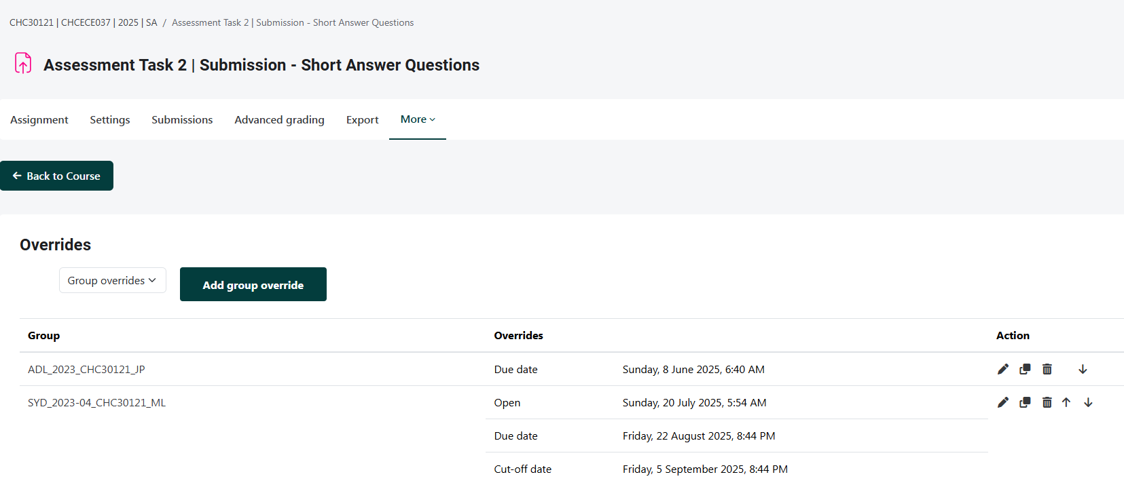Open the Settings tab
The width and height of the screenshot is (1124, 483).
coord(110,120)
